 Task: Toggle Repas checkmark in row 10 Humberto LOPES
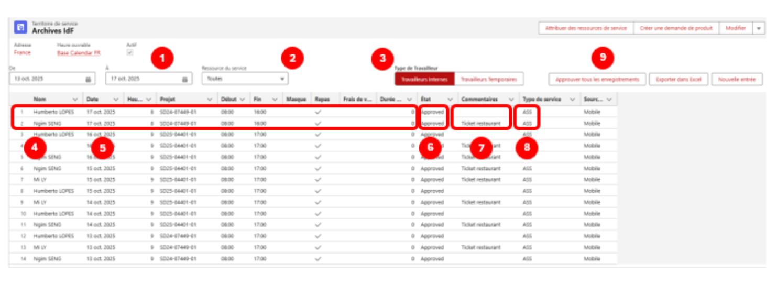[318, 214]
